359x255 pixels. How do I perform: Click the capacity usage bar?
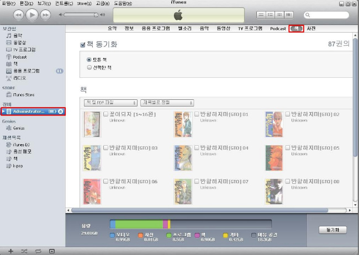(x=191, y=224)
